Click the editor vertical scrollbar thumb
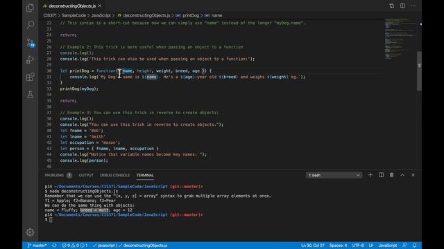Screen dimensions: 444x249 click(419, 71)
